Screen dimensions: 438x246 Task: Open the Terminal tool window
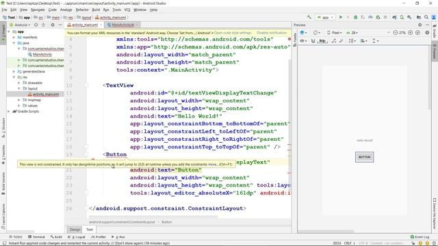(36, 237)
